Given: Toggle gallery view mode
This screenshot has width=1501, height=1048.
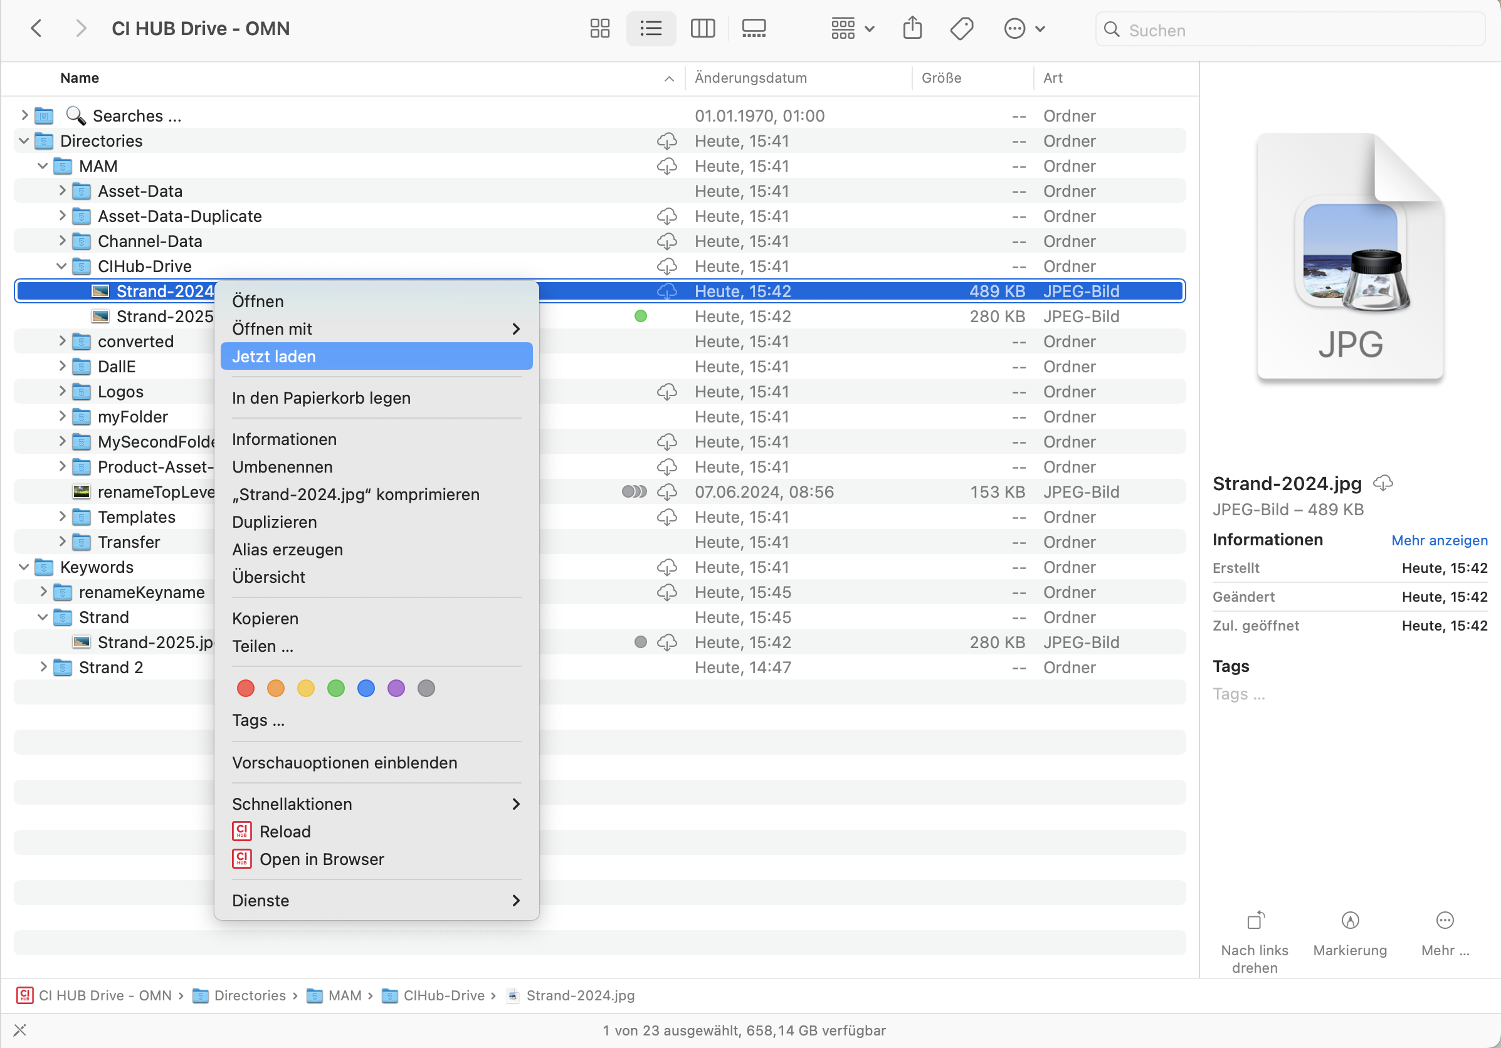Looking at the screenshot, I should (753, 28).
